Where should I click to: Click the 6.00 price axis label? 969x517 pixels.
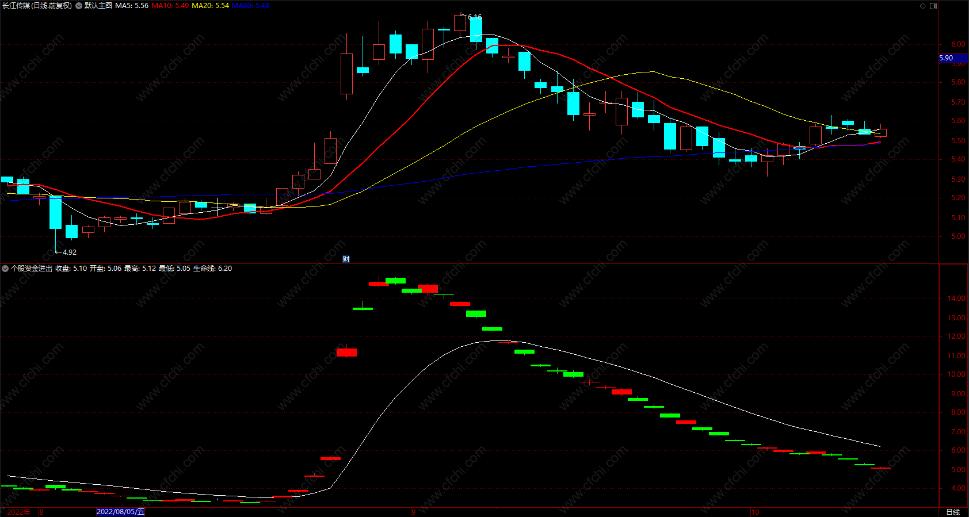pos(958,44)
